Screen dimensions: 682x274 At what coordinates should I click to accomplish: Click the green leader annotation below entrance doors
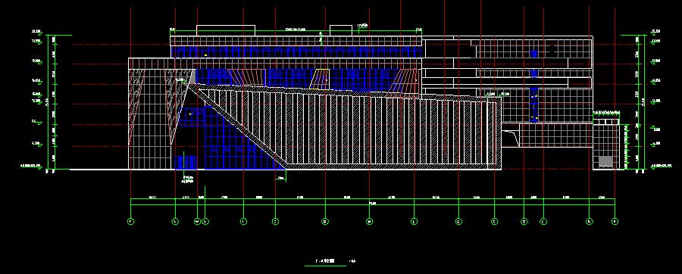[x=187, y=180]
